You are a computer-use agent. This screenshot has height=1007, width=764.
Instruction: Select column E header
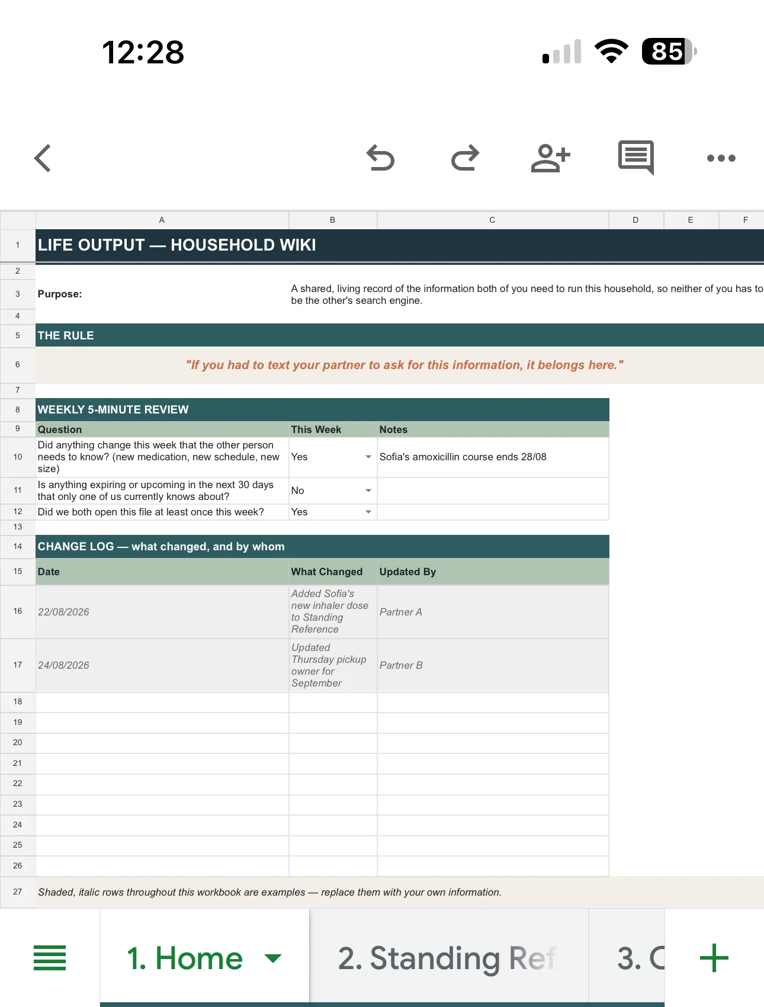[x=691, y=220]
